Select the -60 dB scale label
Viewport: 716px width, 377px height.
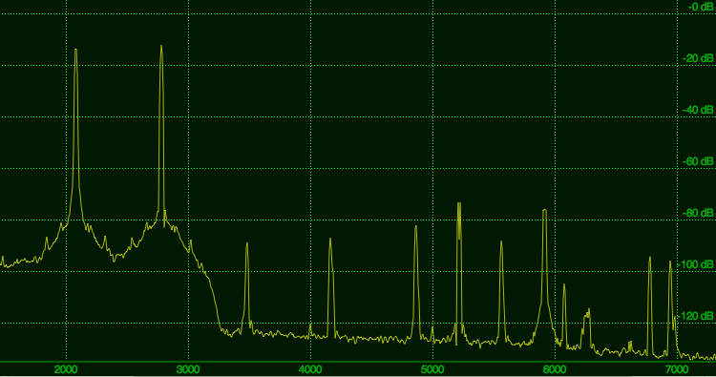698,161
